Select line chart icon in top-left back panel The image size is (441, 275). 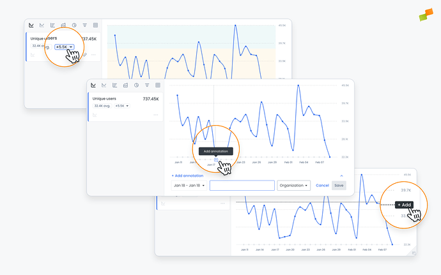[x=31, y=26]
